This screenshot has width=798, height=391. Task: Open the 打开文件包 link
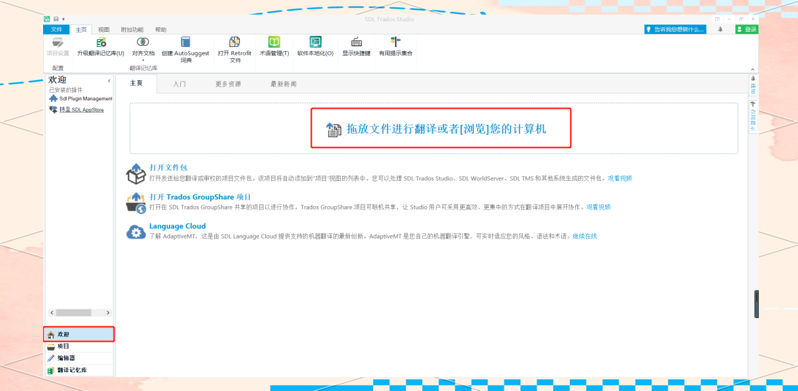pos(168,168)
